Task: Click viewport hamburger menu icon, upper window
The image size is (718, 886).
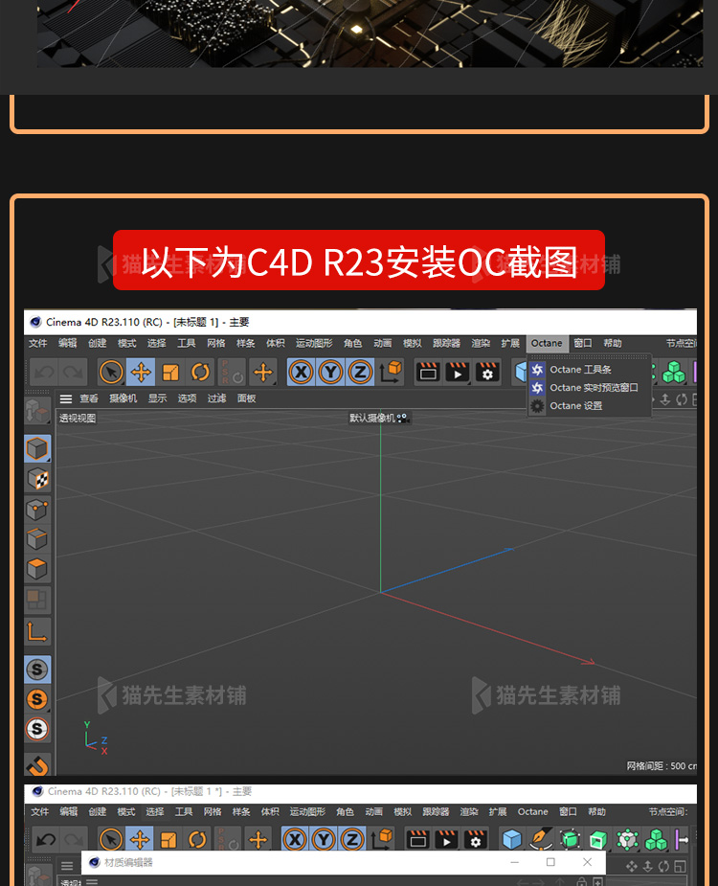Action: 66,398
